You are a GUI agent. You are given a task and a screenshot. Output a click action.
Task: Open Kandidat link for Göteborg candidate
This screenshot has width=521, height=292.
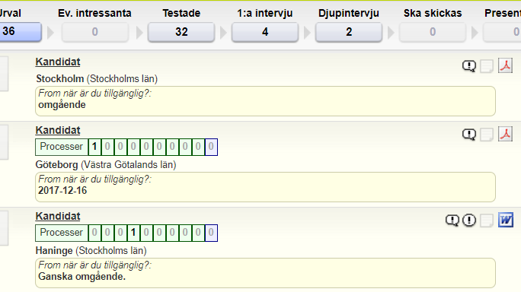coord(58,130)
